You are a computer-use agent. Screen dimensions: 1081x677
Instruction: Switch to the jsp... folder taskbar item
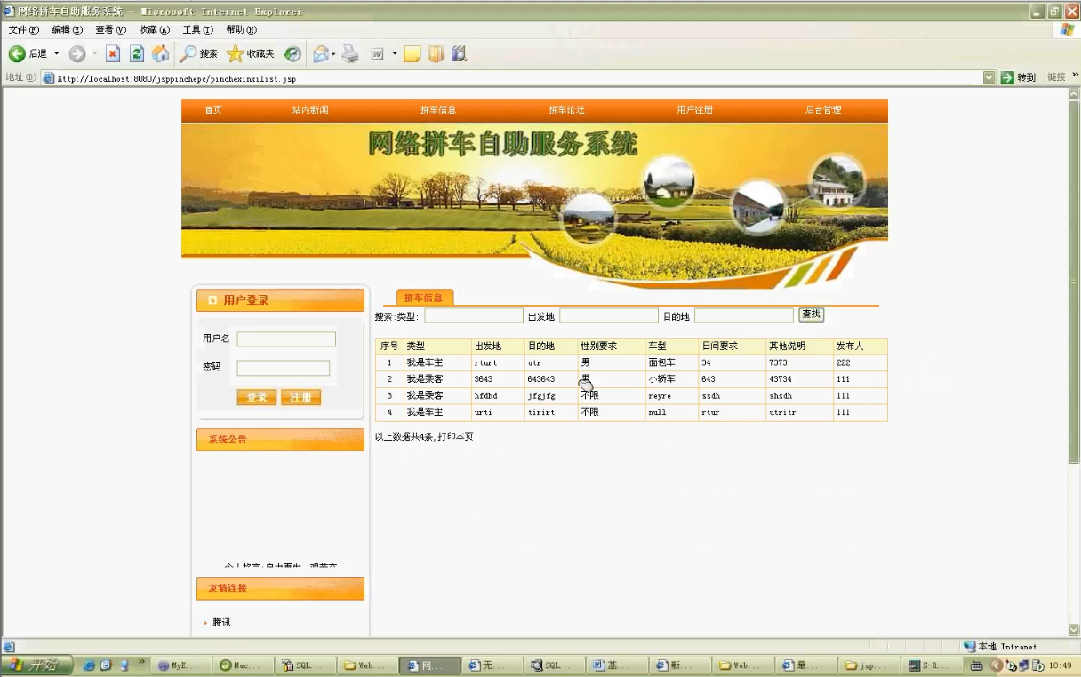(x=869, y=665)
